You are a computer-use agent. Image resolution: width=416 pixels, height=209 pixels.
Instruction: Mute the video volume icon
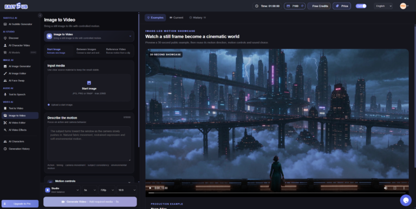pyautogui.click(x=386, y=188)
